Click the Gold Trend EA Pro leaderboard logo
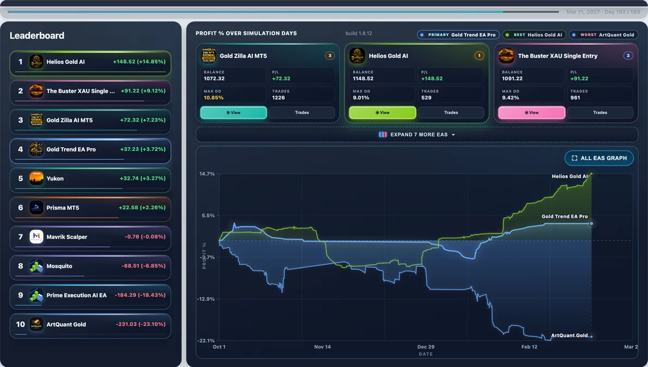 36,149
